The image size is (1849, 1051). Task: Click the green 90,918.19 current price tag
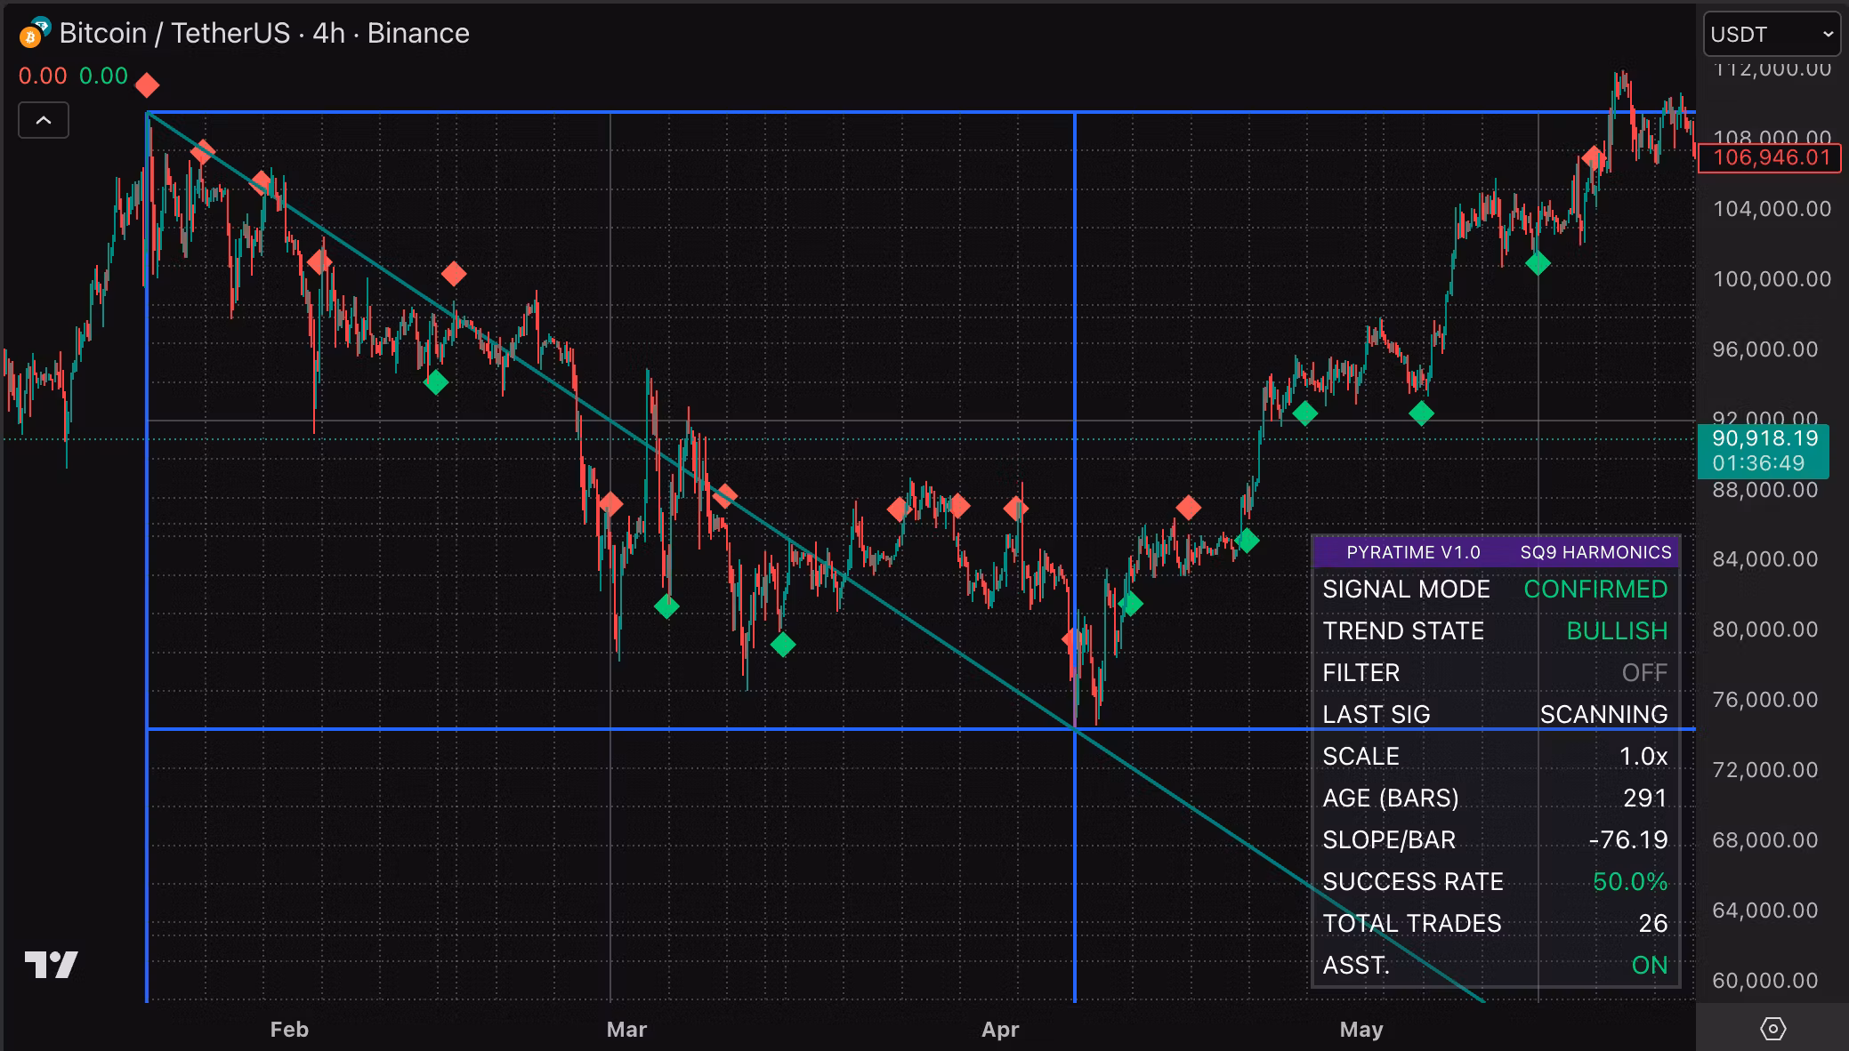click(x=1764, y=439)
